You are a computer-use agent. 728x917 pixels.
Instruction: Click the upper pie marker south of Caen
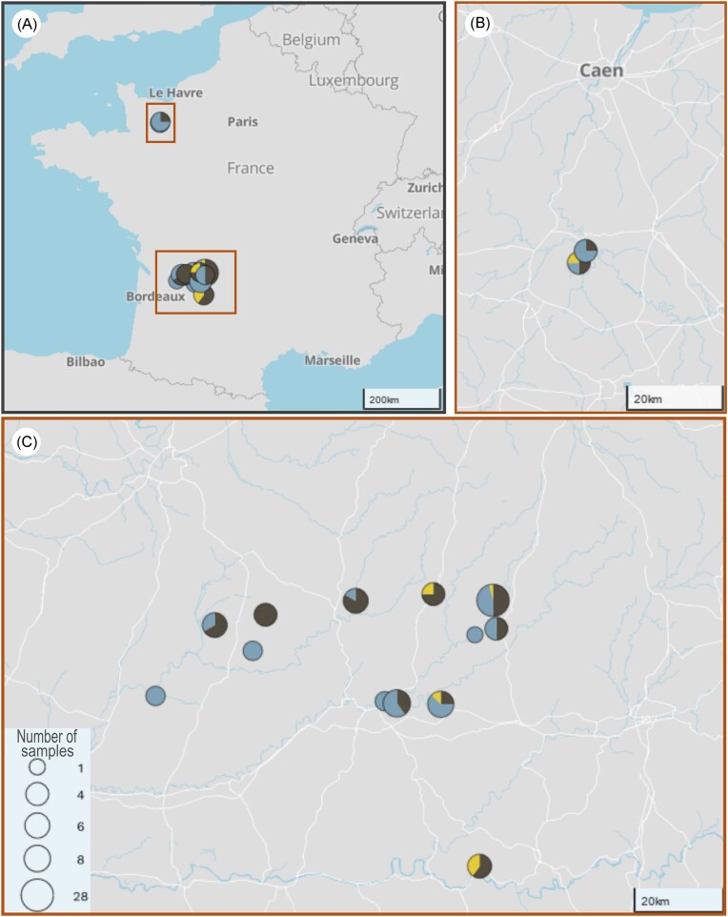click(586, 251)
